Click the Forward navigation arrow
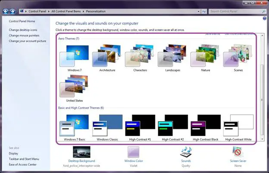269x173 pixels. click(13, 11)
